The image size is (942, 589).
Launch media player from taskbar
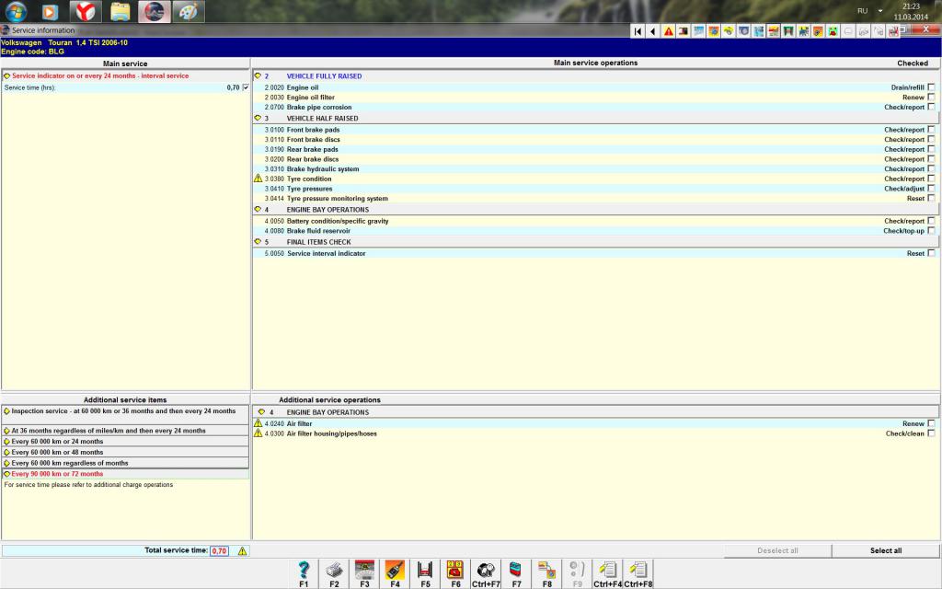51,11
